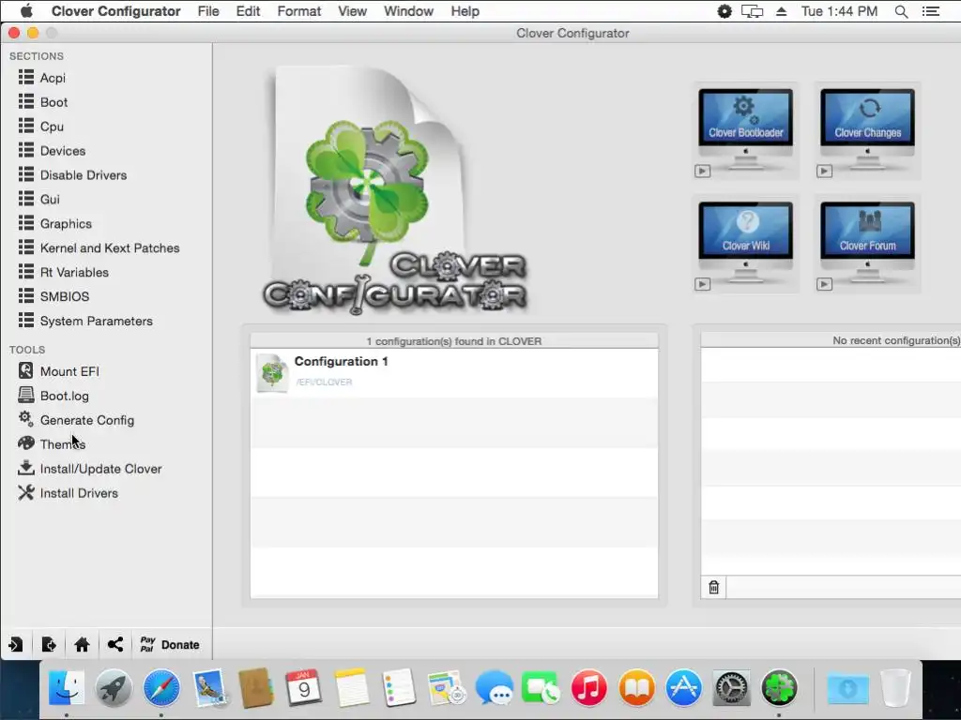This screenshot has height=720, width=961.
Task: Open the Apple menu
Action: (25, 11)
